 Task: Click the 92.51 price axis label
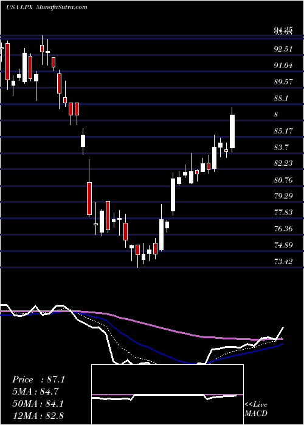click(x=283, y=49)
